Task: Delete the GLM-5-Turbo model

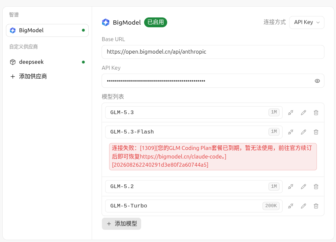Action: click(x=316, y=206)
